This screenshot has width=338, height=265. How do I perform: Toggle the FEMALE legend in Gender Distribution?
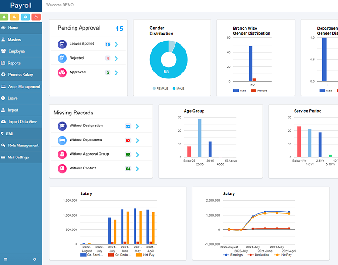[x=160, y=88]
